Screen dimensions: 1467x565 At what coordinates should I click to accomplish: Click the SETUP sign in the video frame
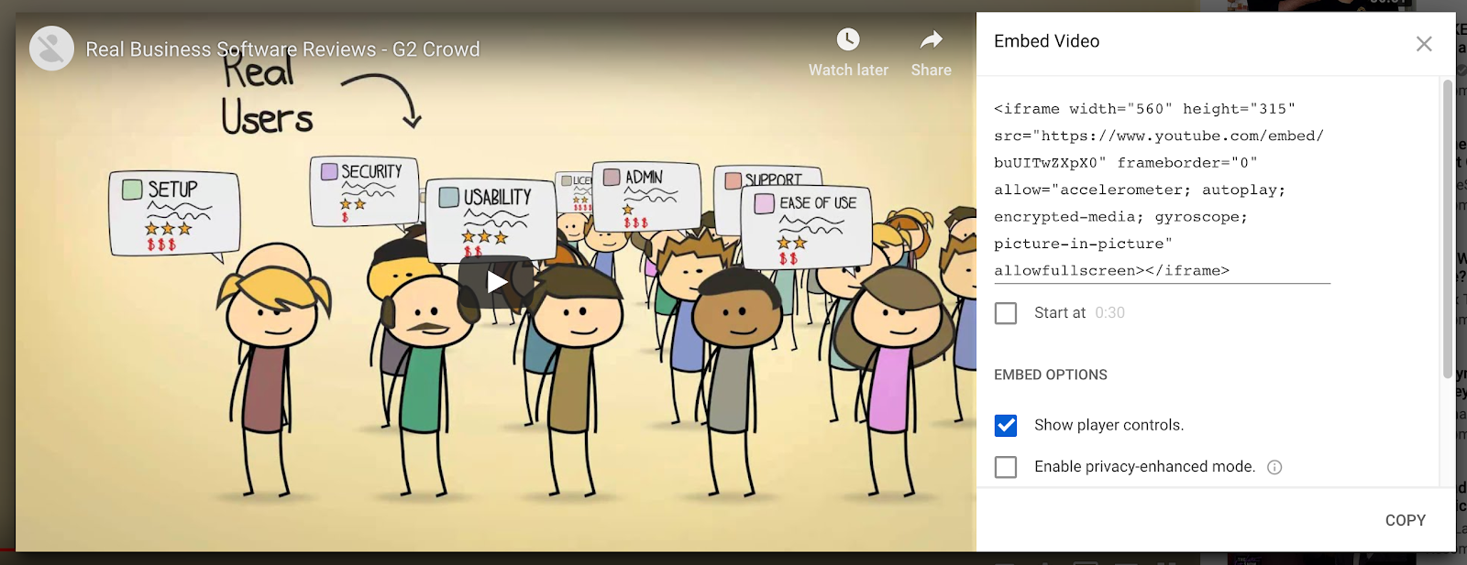174,213
